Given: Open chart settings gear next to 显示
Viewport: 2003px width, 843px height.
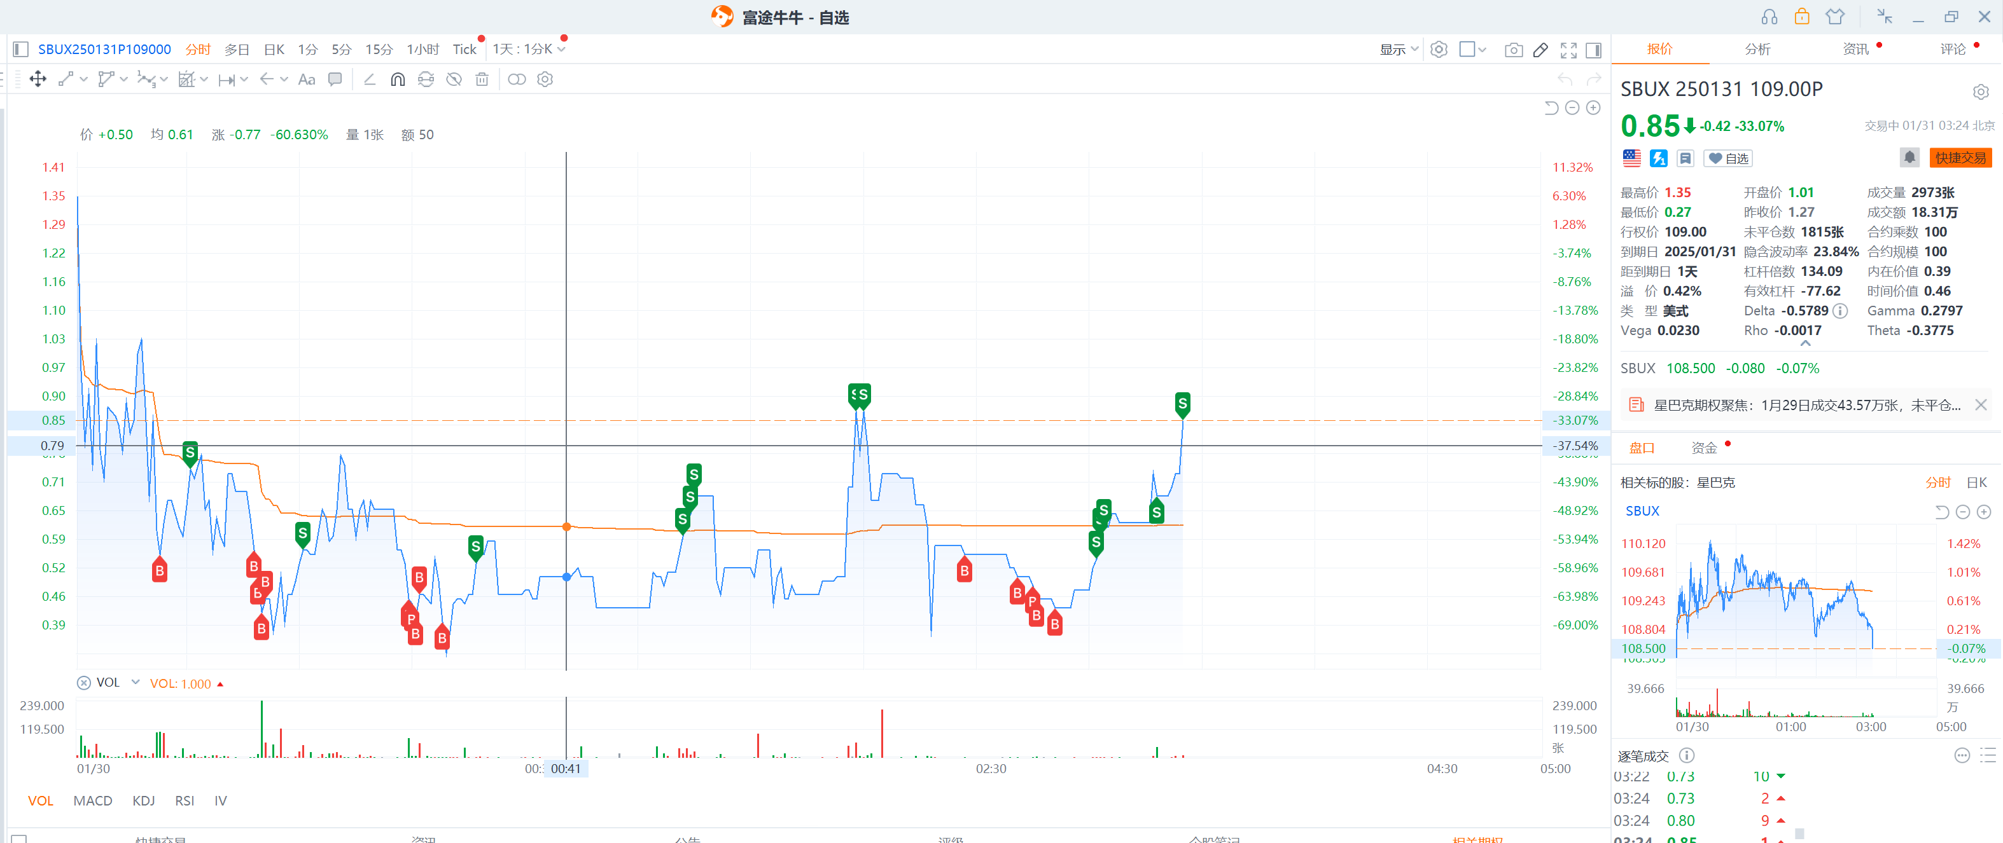Looking at the screenshot, I should [x=1439, y=50].
